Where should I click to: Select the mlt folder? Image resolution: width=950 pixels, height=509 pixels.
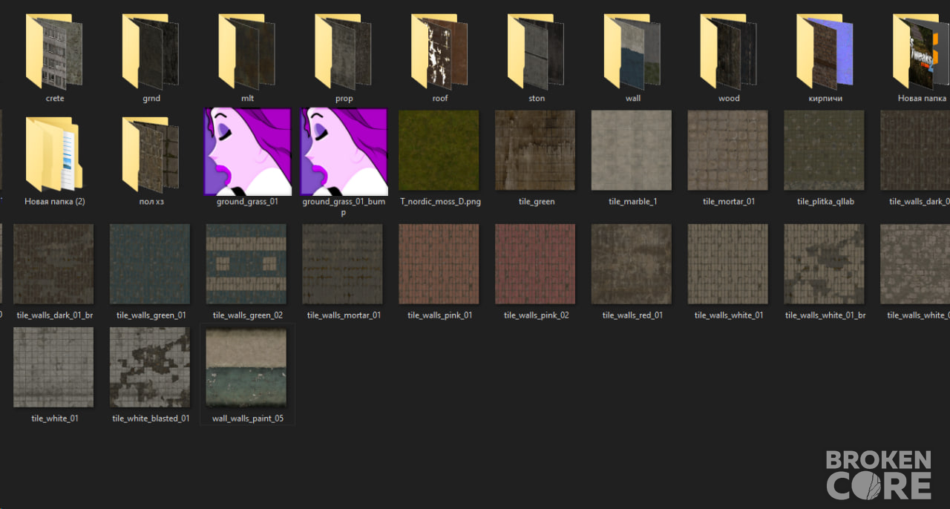pyautogui.click(x=247, y=52)
